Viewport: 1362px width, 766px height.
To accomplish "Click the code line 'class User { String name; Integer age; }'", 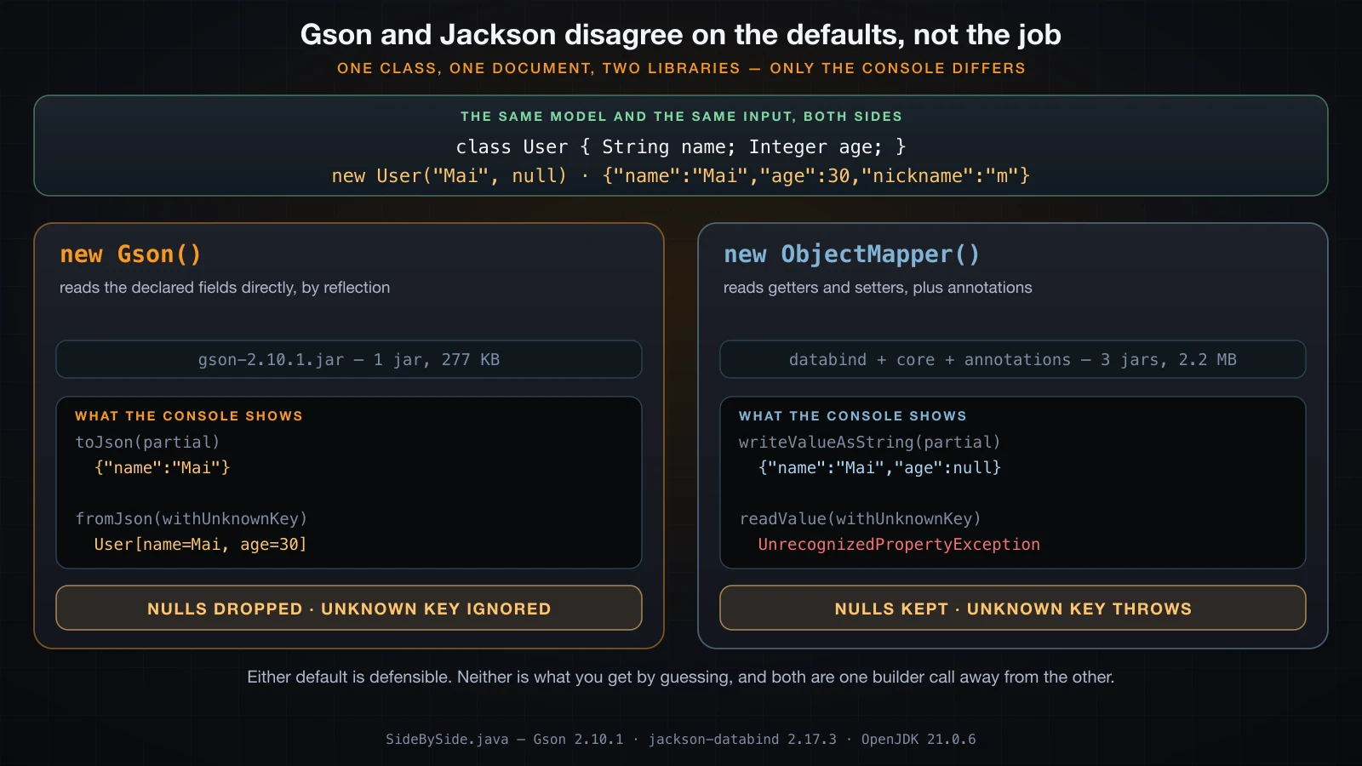I will pos(681,147).
